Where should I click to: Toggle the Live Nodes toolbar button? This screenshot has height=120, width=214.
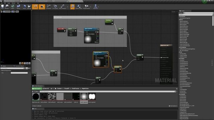48,7
